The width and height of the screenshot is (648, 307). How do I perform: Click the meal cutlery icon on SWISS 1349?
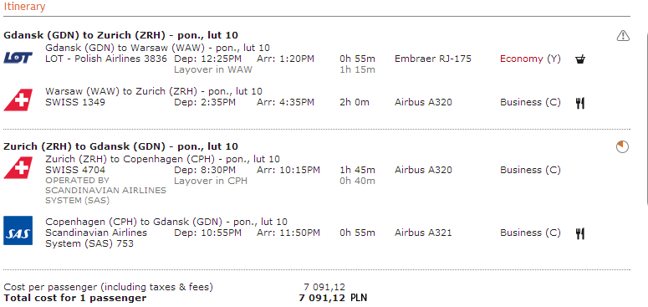pos(580,103)
